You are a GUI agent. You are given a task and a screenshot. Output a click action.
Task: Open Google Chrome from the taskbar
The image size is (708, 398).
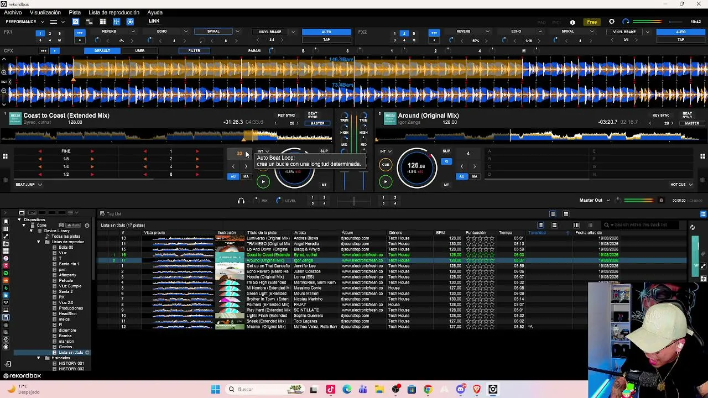(428, 389)
